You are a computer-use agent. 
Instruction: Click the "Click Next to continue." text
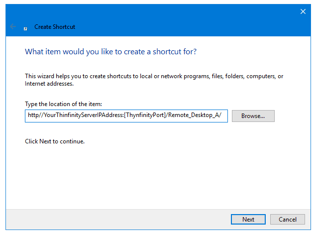coord(55,141)
